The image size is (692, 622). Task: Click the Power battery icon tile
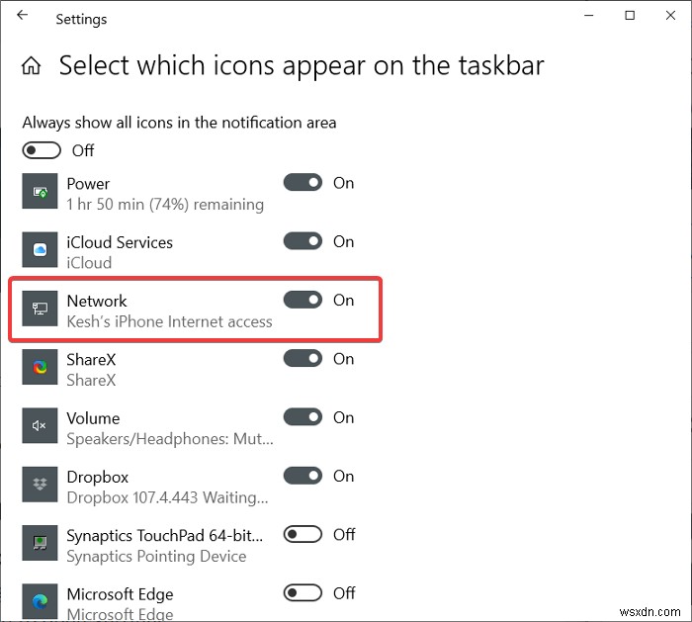(40, 191)
